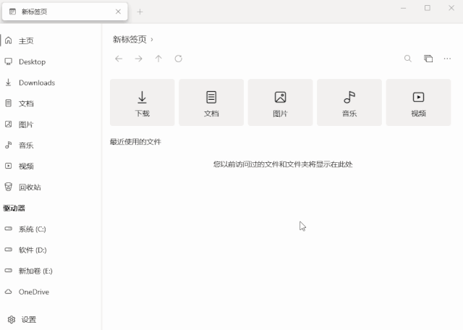This screenshot has width=463, height=330.
Task: Open drive 软件 (D:)
Action: coord(50,250)
